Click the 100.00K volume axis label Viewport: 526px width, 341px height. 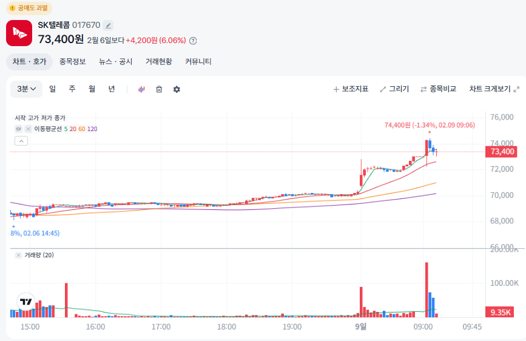click(504, 283)
